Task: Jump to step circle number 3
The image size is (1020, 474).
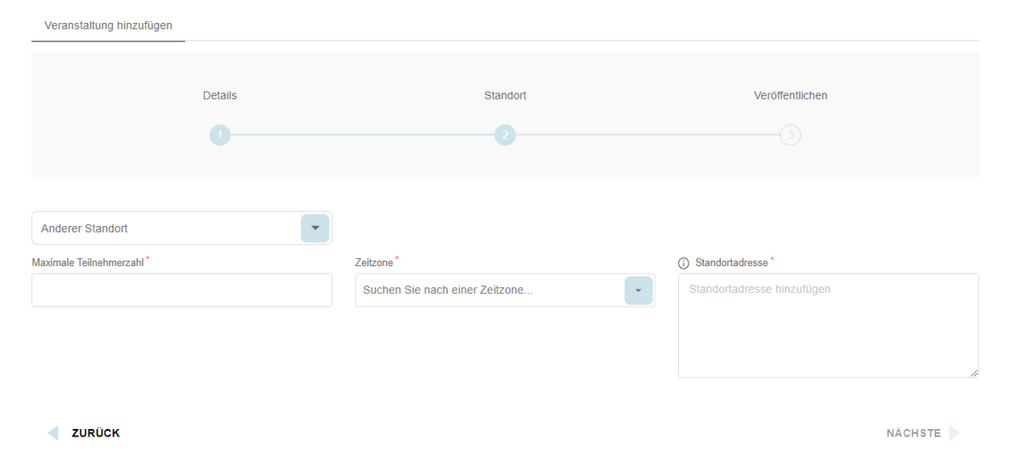Action: click(x=790, y=135)
